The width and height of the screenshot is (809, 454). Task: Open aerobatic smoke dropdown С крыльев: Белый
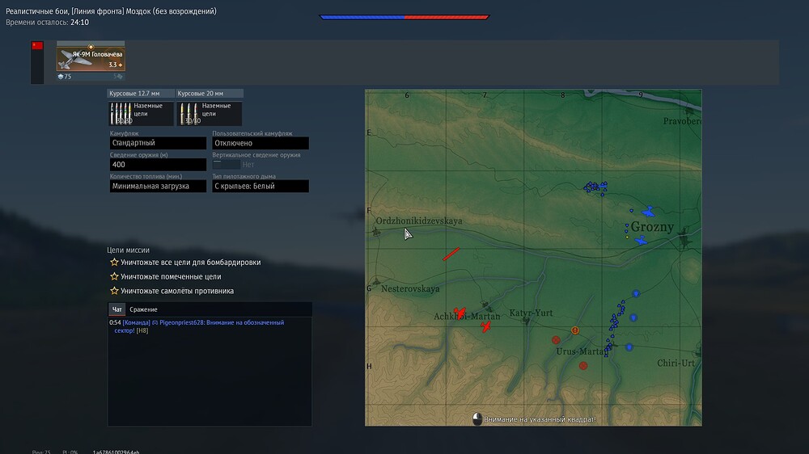pyautogui.click(x=260, y=186)
